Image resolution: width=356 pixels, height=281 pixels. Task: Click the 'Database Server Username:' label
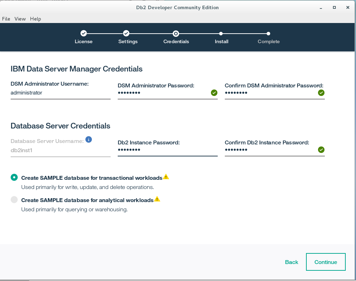coord(47,141)
